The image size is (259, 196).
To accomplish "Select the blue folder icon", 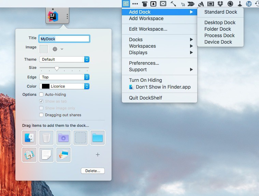I will (x=98, y=137).
